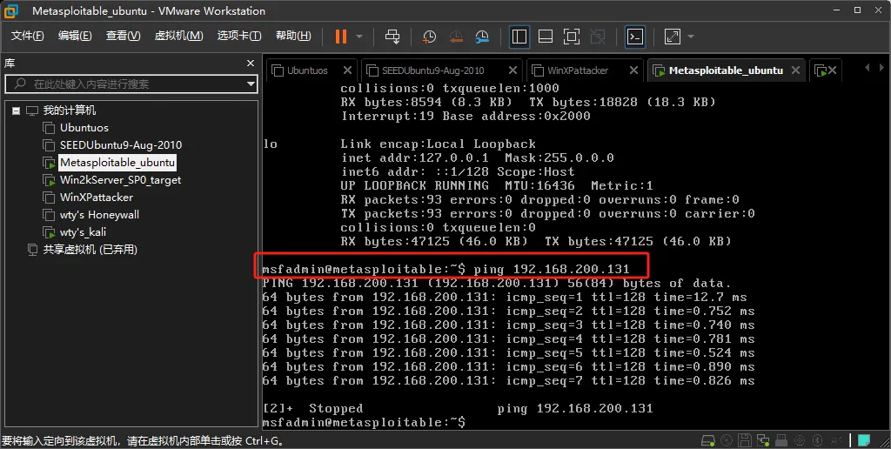Close the WinXPattacker tab
This screenshot has height=449, width=891.
click(x=633, y=70)
